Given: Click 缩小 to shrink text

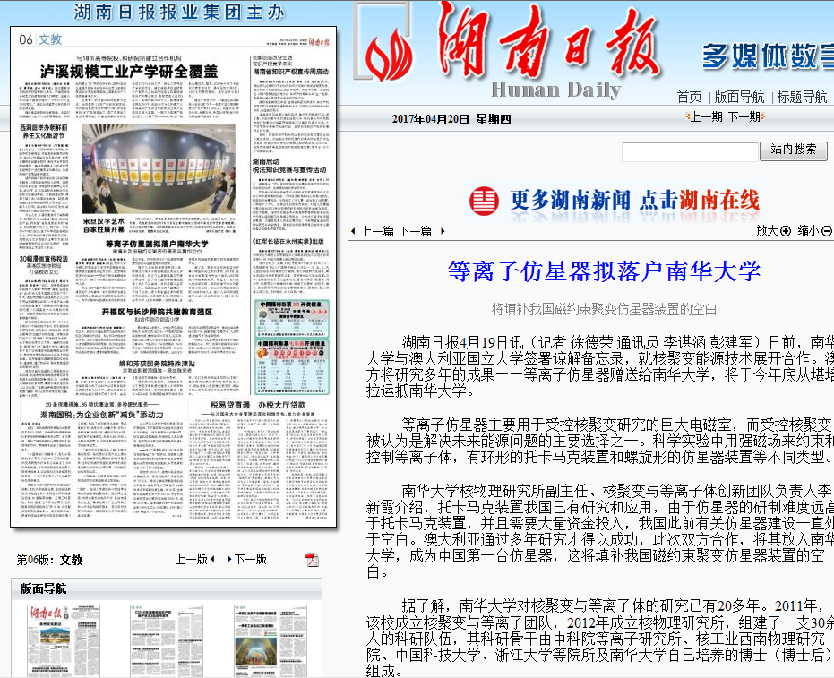Looking at the screenshot, I should tap(808, 231).
